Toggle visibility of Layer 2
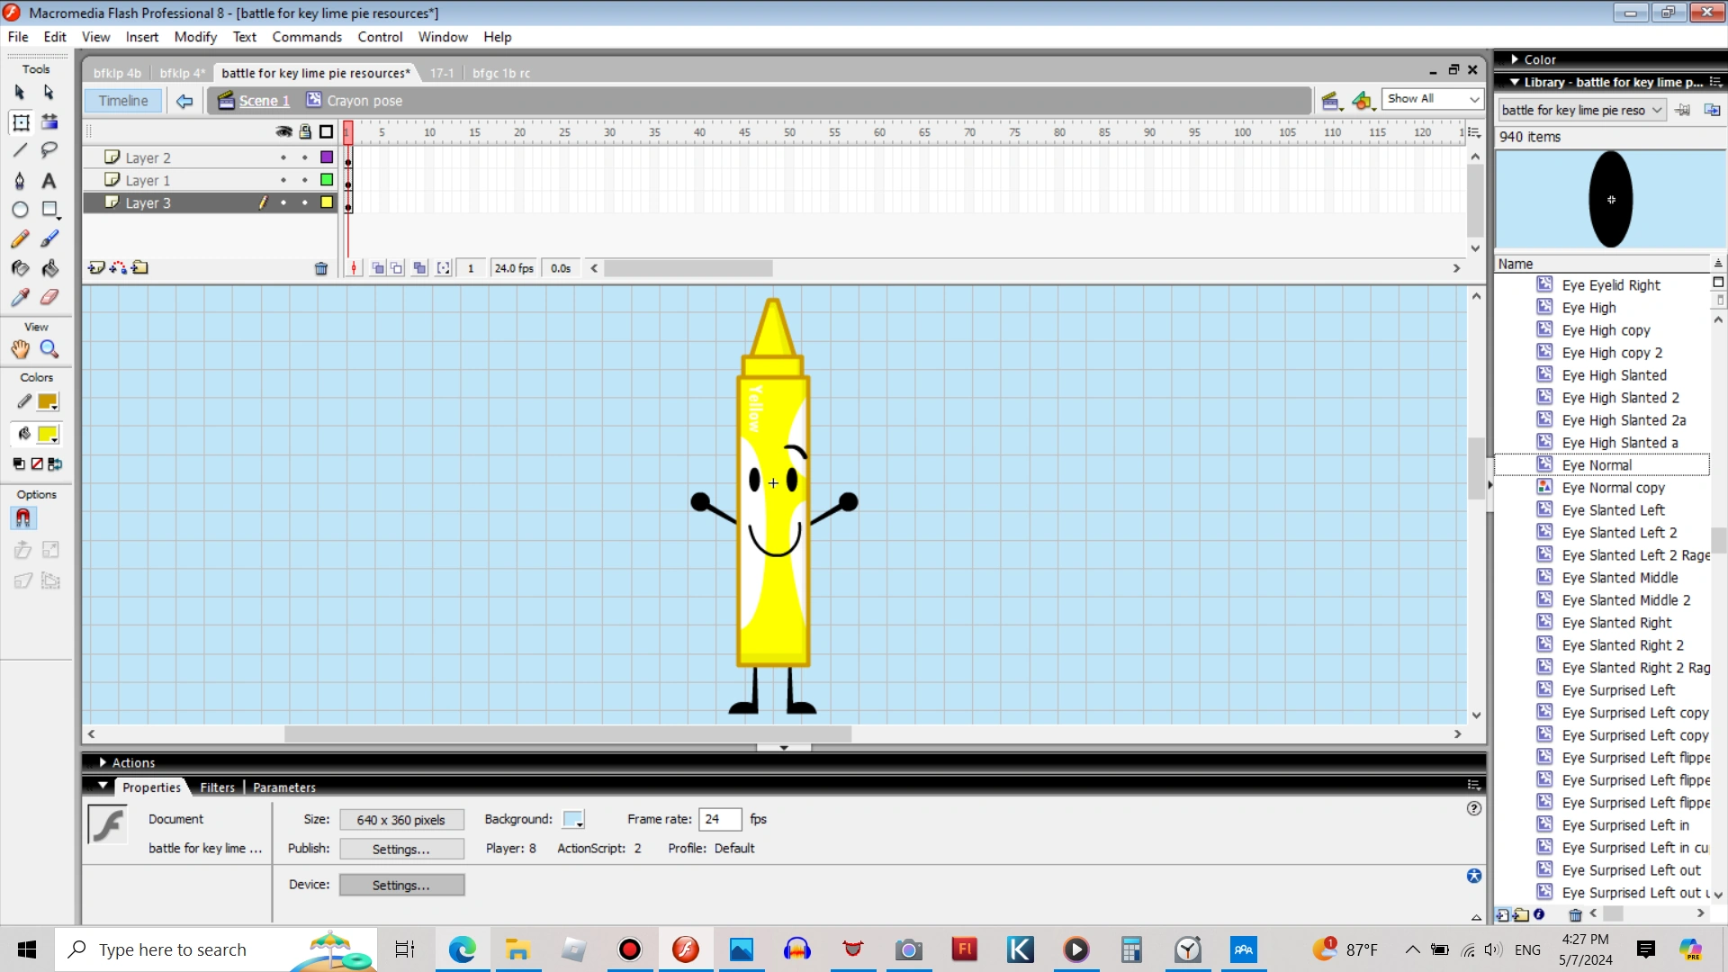This screenshot has height=972, width=1728. click(x=283, y=157)
